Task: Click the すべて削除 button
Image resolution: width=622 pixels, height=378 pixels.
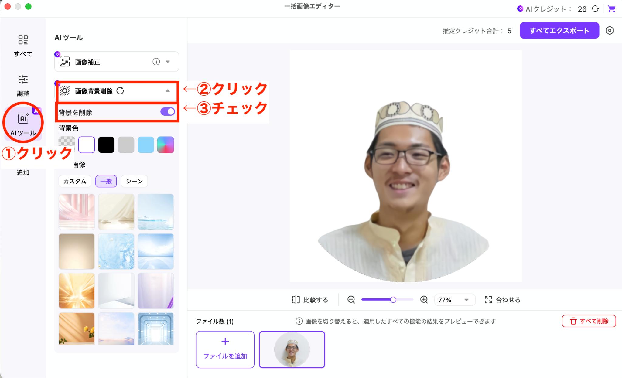Action: point(589,321)
